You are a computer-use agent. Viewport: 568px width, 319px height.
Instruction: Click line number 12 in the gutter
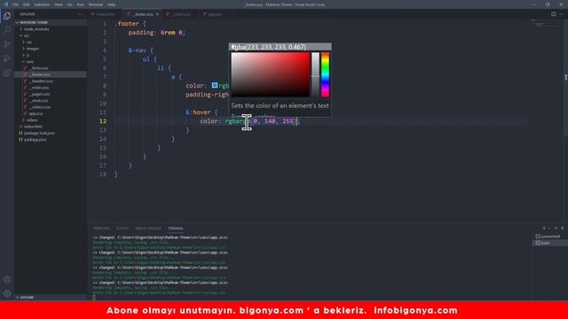[103, 121]
